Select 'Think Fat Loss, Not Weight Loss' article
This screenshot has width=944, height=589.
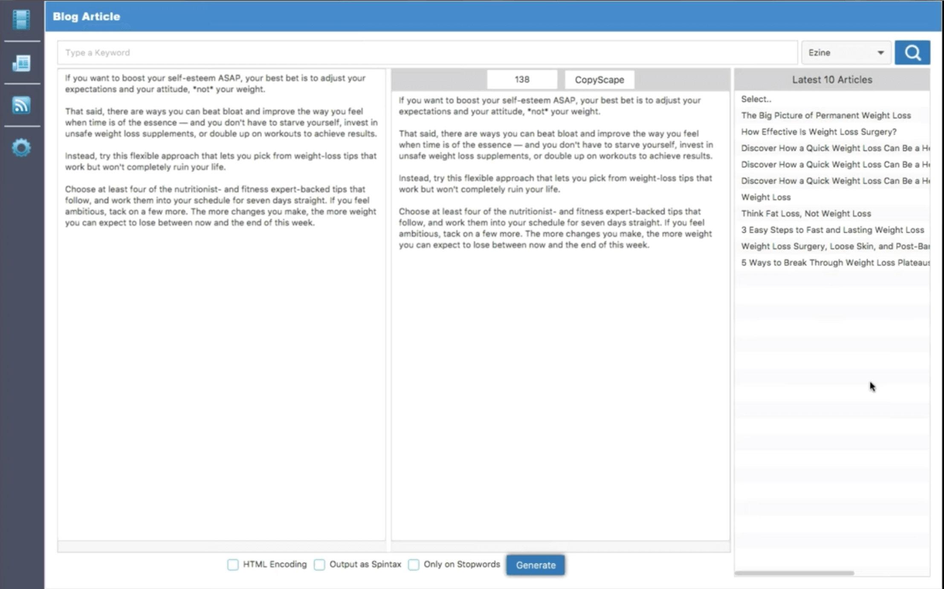tap(832, 214)
